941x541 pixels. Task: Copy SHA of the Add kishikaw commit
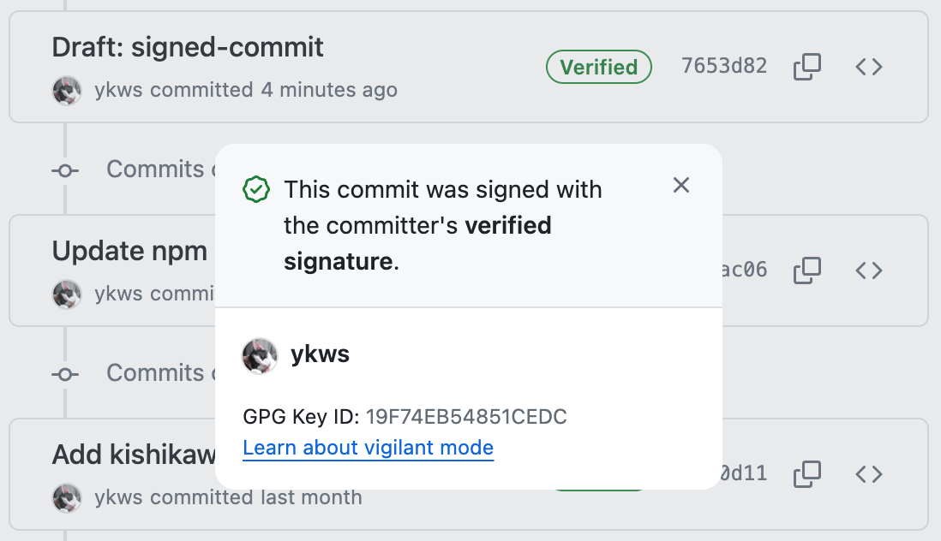click(x=807, y=474)
